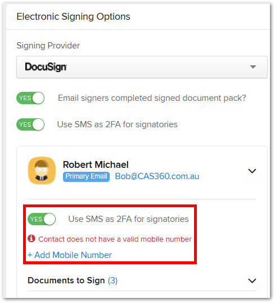Click the documents count (3)
This screenshot has height=303, width=275.
point(112,280)
